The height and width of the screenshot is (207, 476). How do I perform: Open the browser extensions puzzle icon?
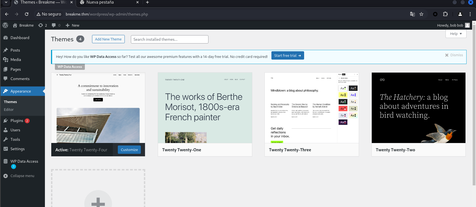[x=445, y=14]
